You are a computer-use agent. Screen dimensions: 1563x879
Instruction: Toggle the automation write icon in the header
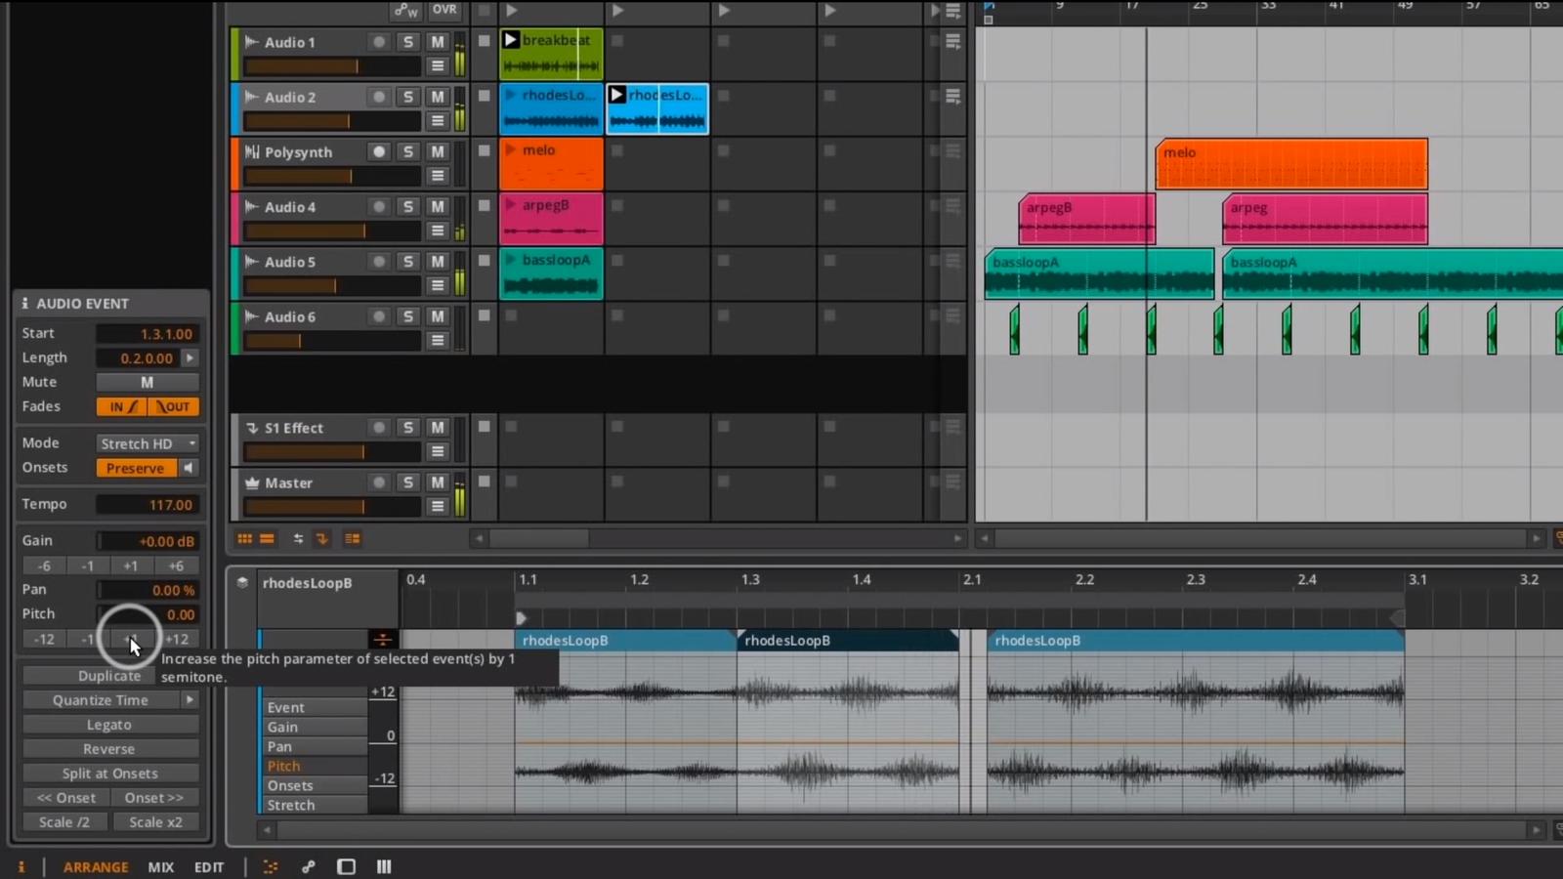click(x=406, y=10)
